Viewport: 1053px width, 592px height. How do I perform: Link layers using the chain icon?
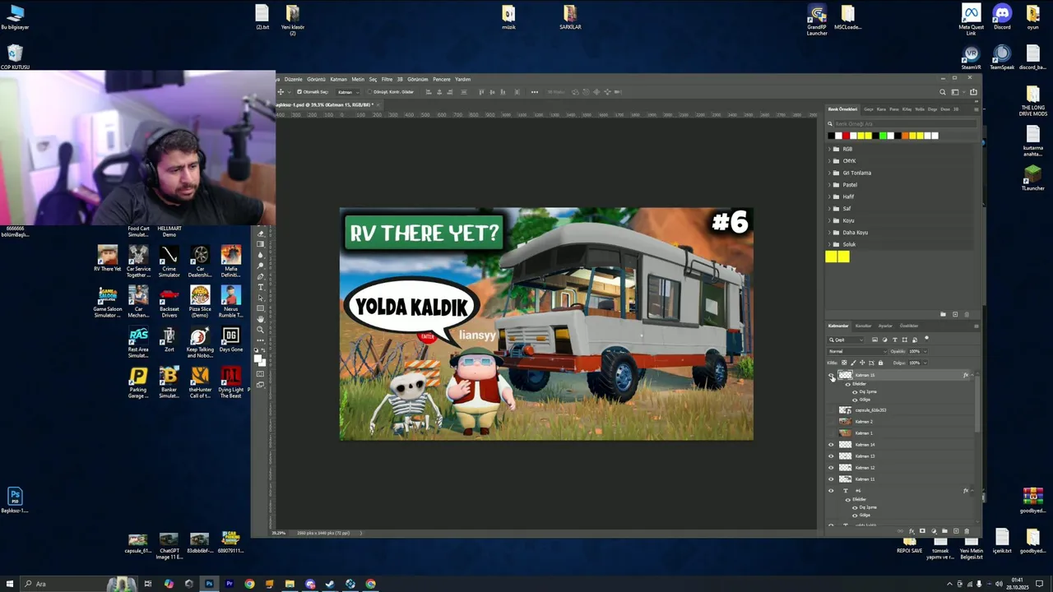pyautogui.click(x=900, y=531)
